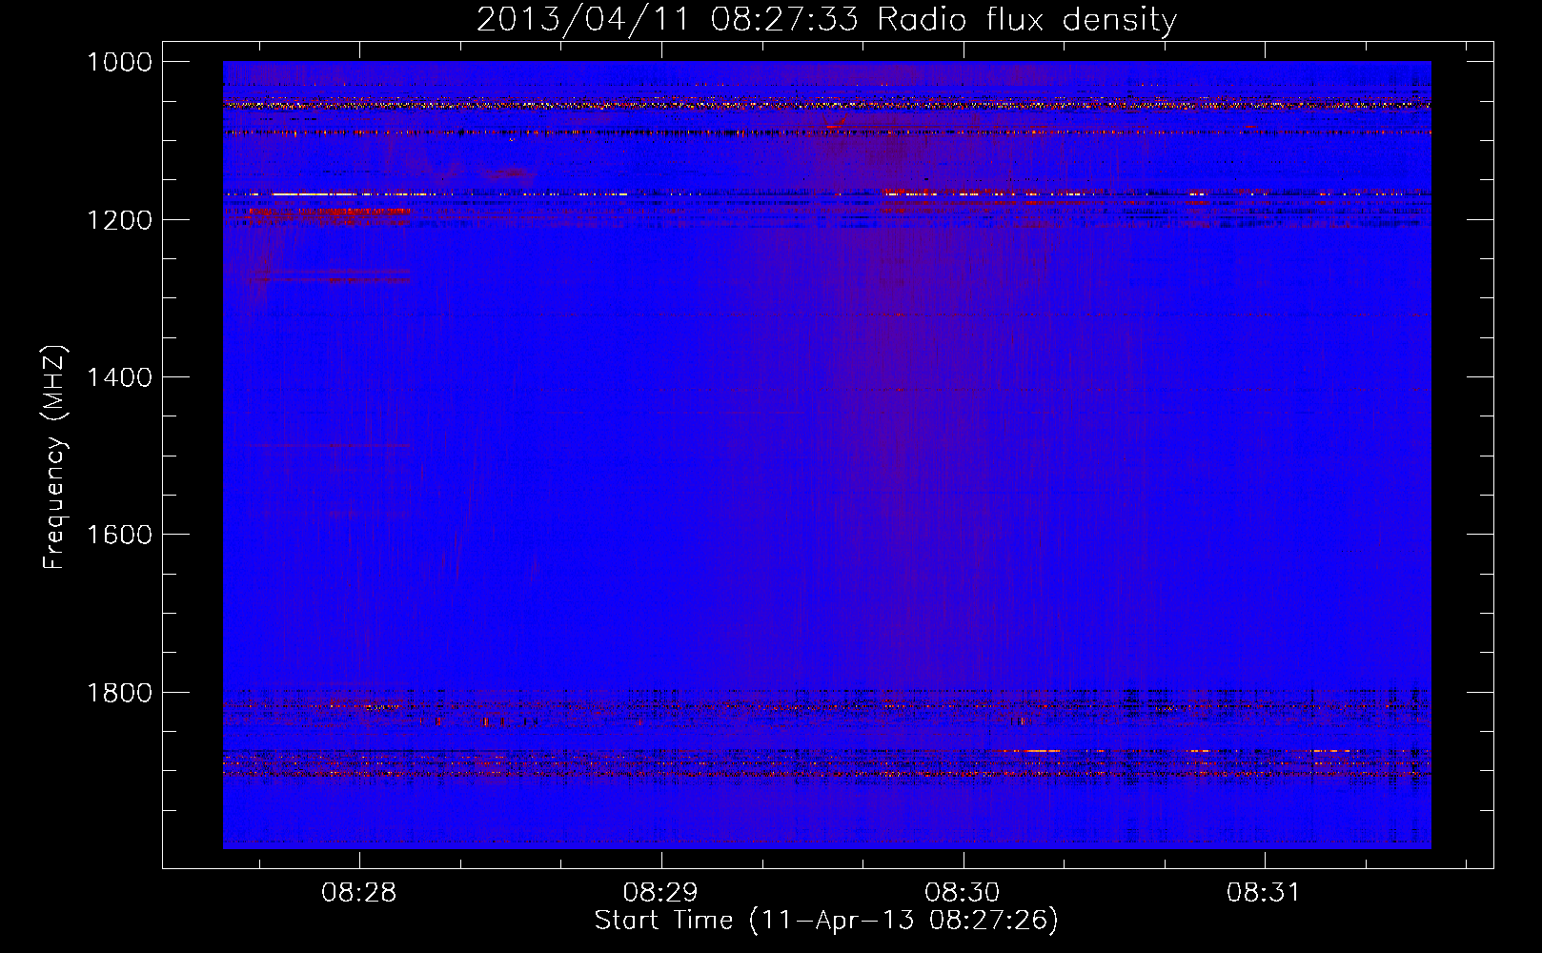This screenshot has width=1542, height=953.
Task: Click the 08:28 time axis label
Action: point(358,893)
